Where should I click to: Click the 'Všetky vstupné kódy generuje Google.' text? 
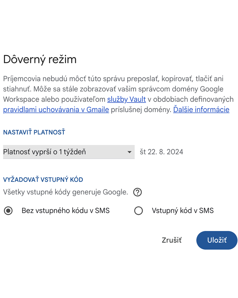tap(66, 192)
